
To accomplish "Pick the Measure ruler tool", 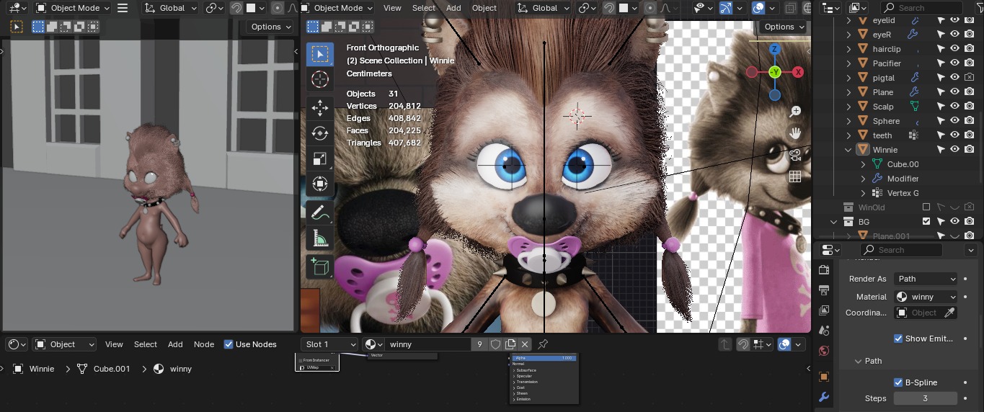I will click(x=320, y=238).
